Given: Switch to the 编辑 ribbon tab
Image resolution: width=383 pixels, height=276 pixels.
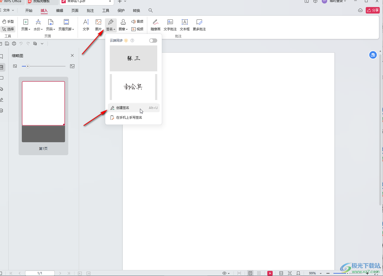Looking at the screenshot, I should pos(60,11).
